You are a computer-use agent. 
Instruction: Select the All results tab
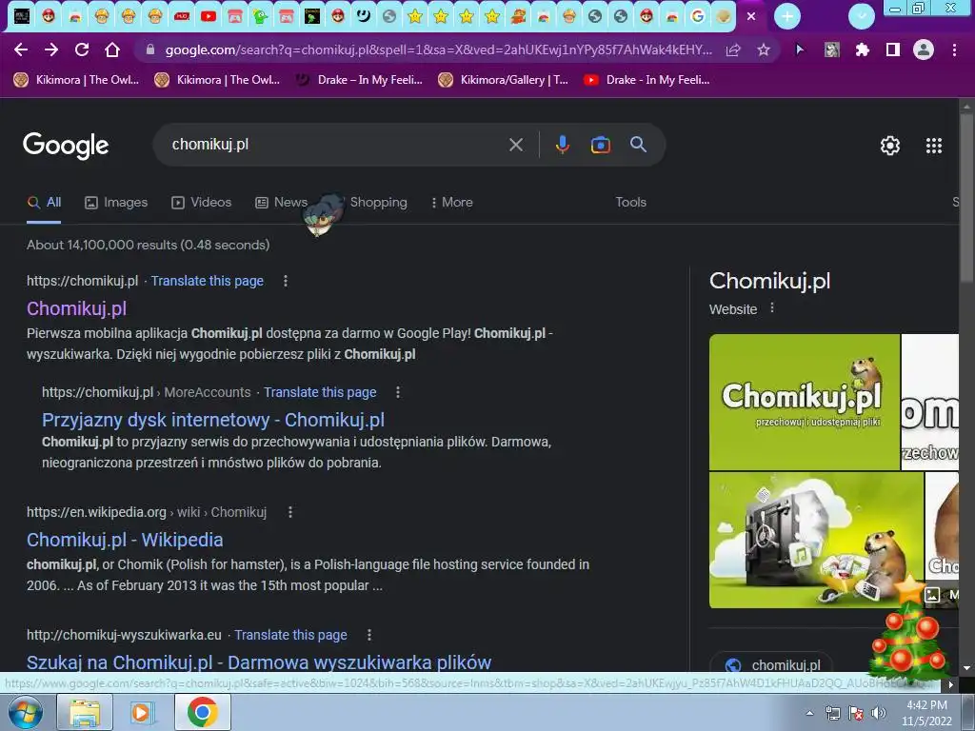(x=44, y=202)
